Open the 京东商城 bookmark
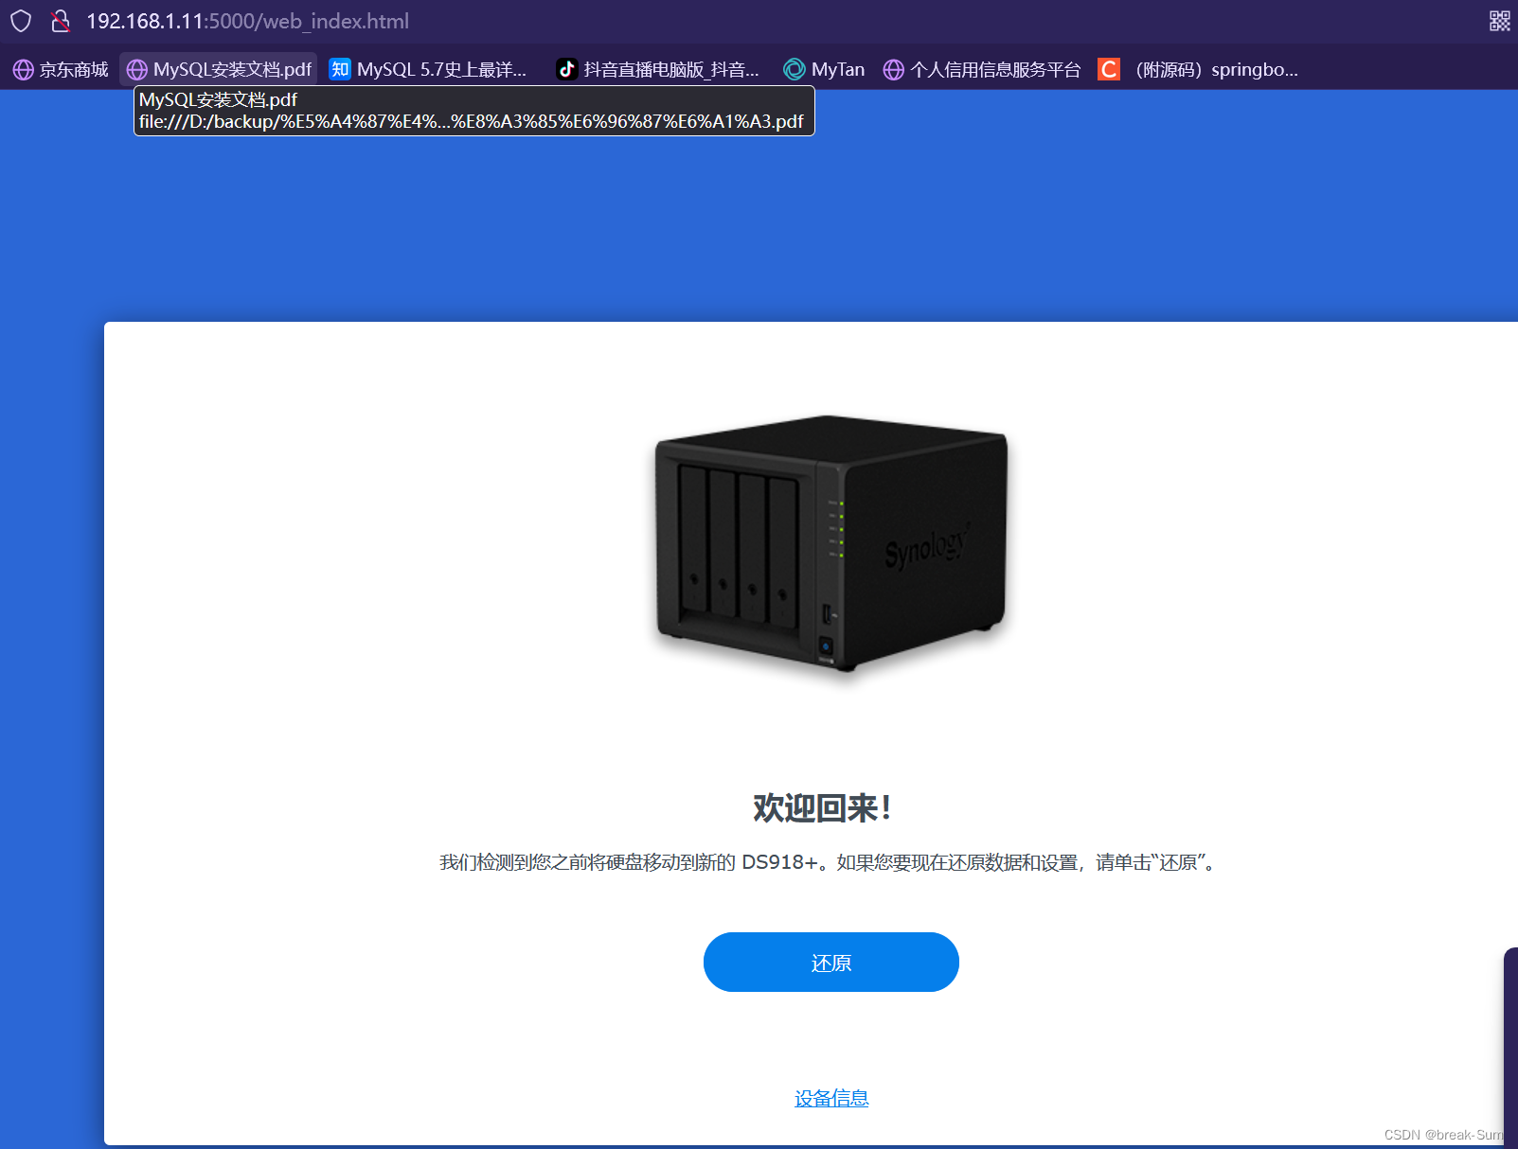Image resolution: width=1518 pixels, height=1149 pixels. (61, 69)
